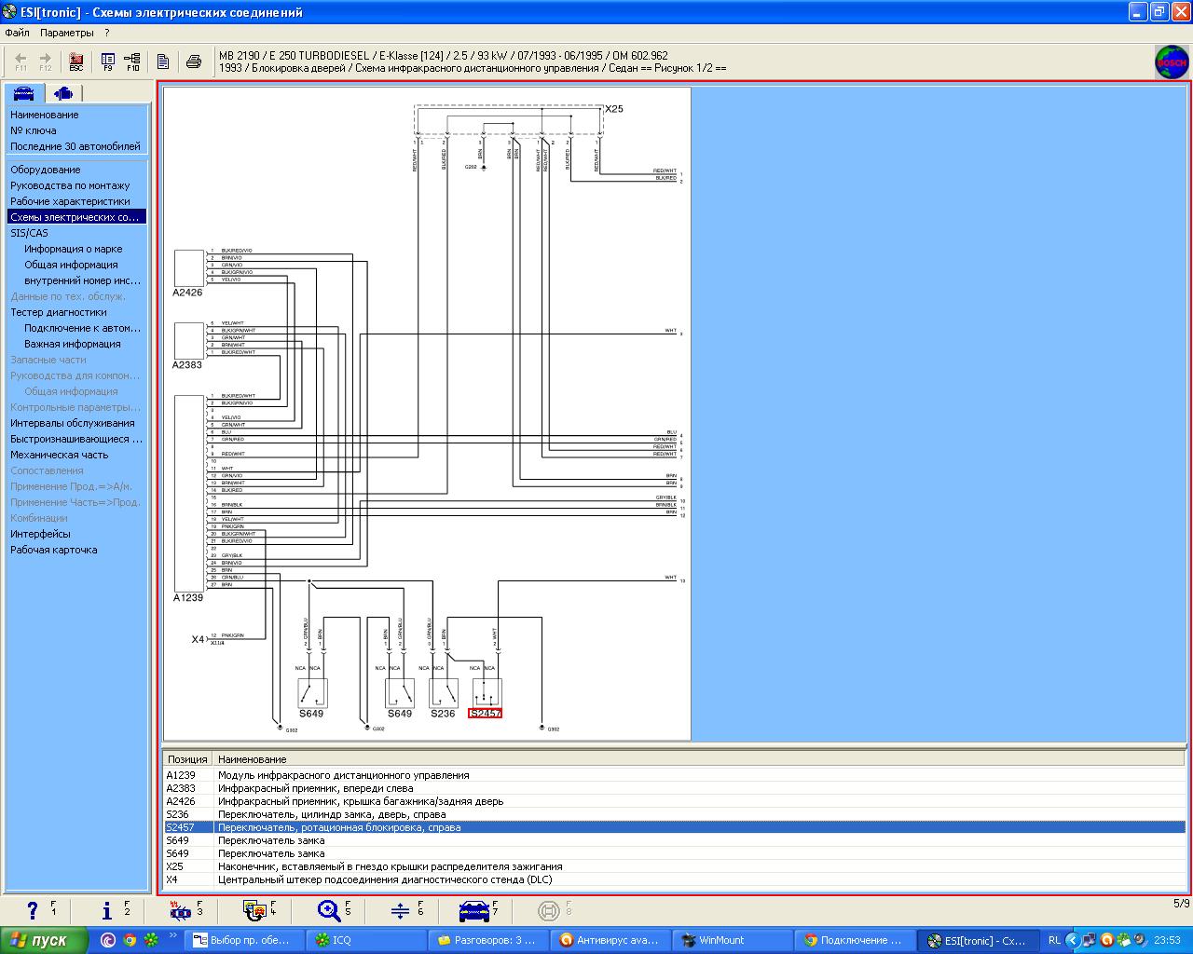Click the printer icon in toolbar
The width and height of the screenshot is (1193, 954).
(194, 61)
